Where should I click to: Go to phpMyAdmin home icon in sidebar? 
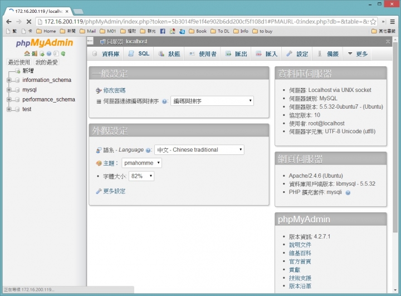coord(27,54)
